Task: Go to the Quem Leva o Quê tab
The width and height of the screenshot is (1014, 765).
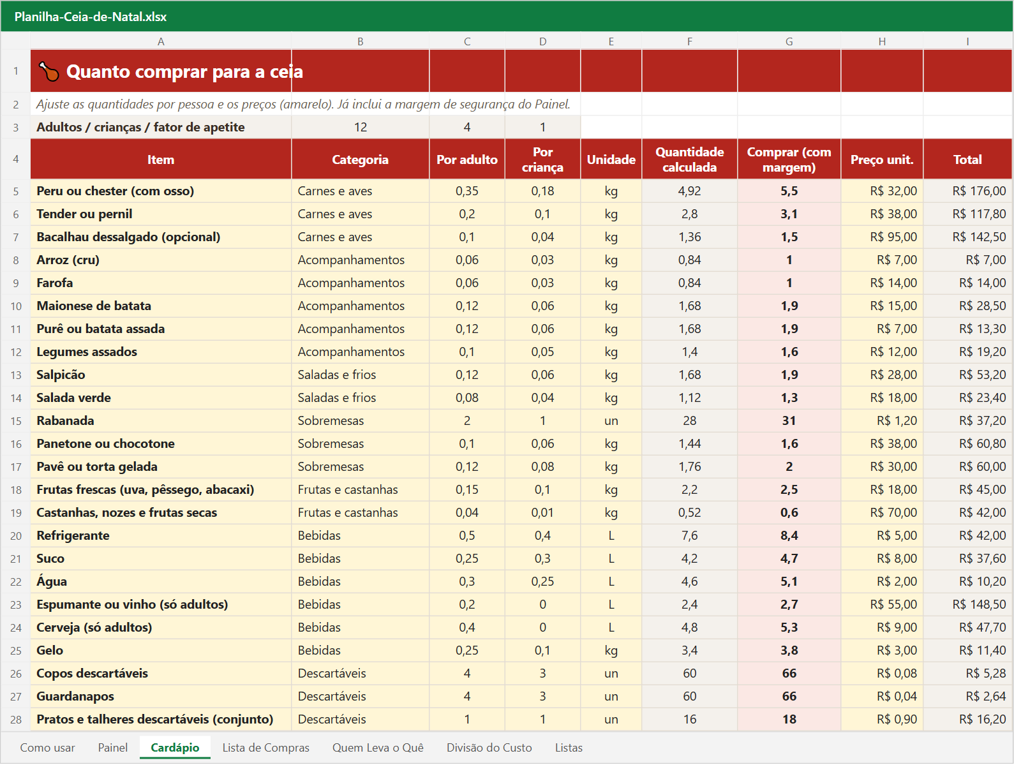Action: (x=378, y=748)
